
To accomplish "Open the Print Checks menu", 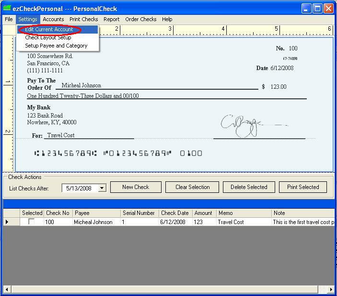I will pyautogui.click(x=83, y=19).
